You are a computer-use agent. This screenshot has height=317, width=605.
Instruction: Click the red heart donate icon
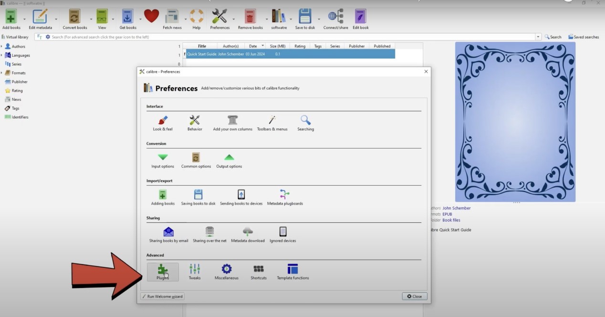151,16
